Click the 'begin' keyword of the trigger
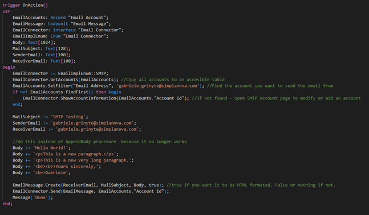Screen dimensions: 369x215 coord(9,67)
